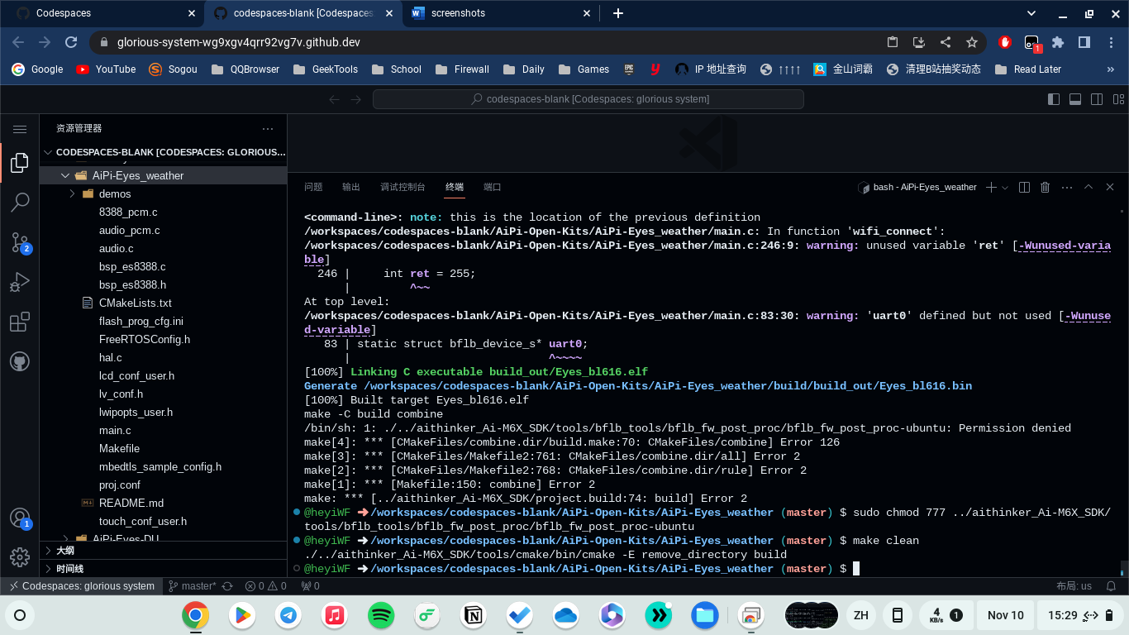Viewport: 1129px width, 635px height.
Task: Collapse the AiPi-Eyes_weather folder
Action: point(65,175)
